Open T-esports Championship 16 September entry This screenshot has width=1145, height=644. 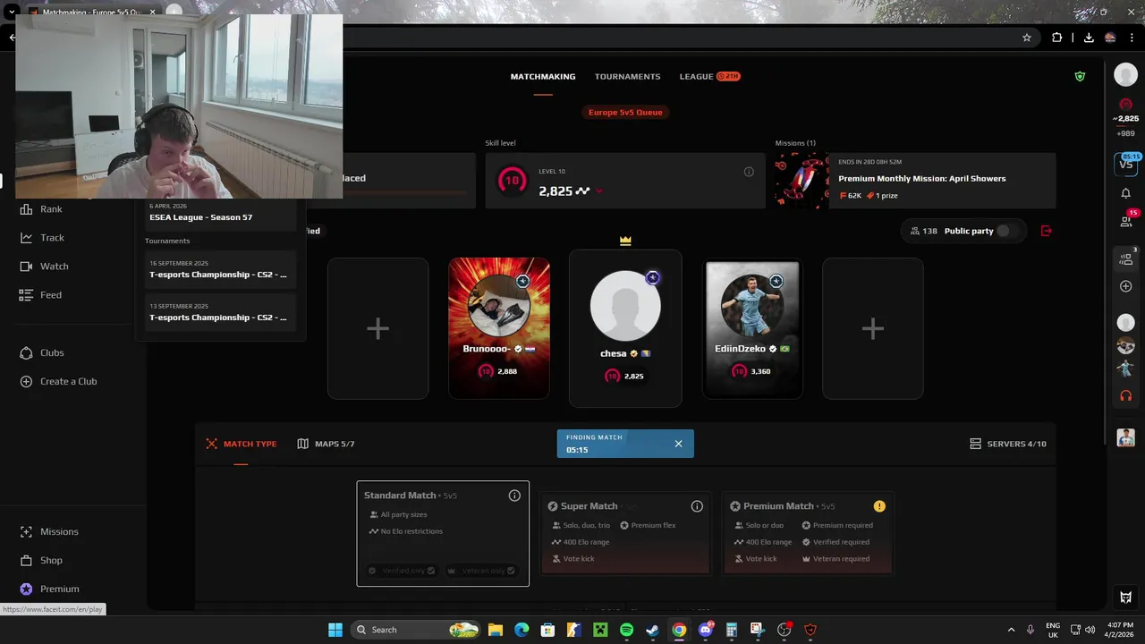coord(220,269)
